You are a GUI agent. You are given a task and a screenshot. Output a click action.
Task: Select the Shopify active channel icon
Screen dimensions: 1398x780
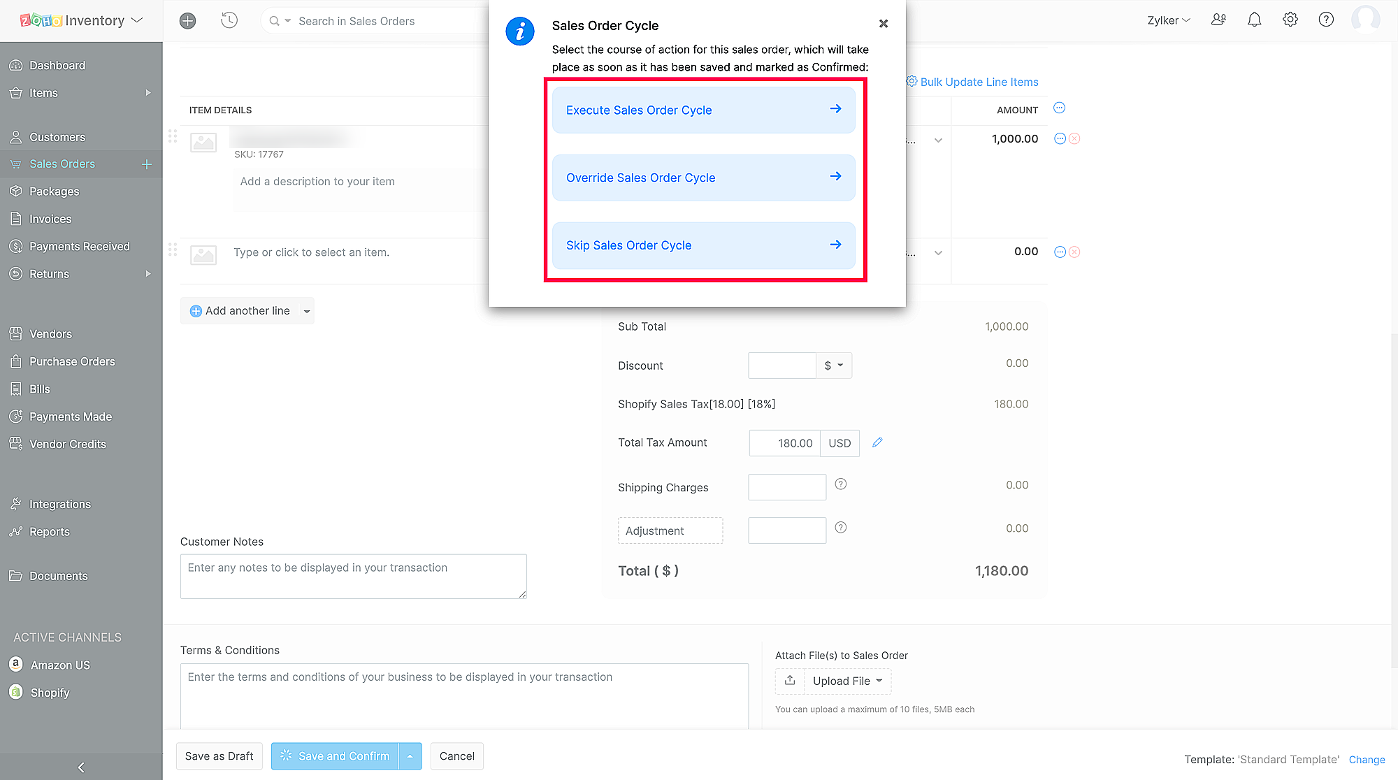pos(16,691)
